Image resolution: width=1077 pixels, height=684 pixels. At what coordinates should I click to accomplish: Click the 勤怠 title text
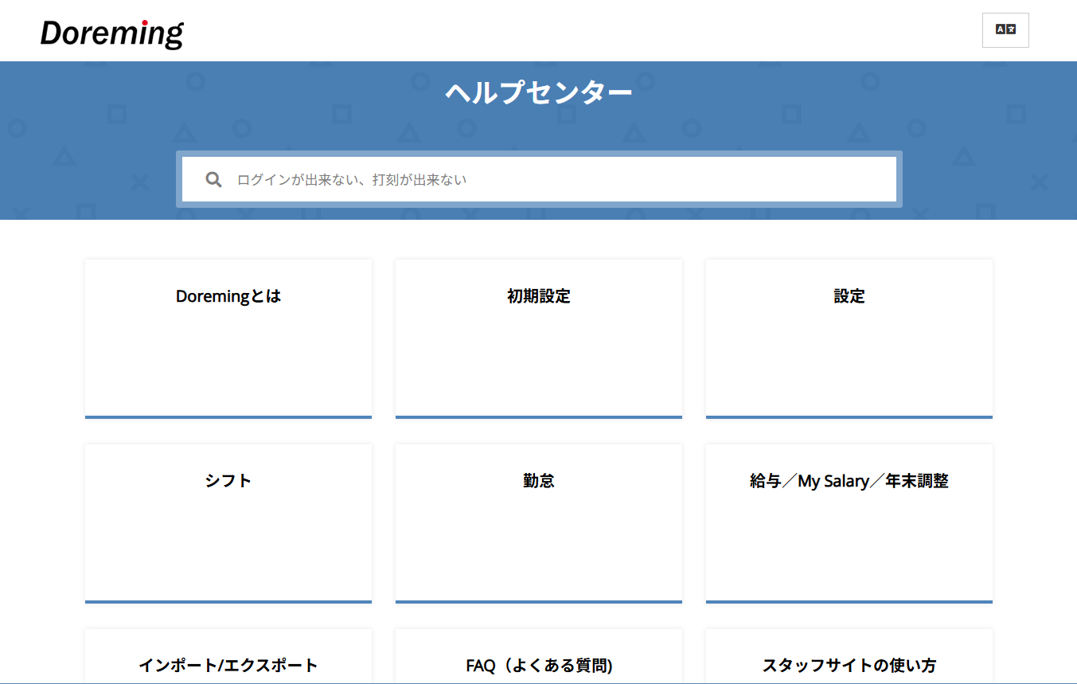(x=539, y=481)
